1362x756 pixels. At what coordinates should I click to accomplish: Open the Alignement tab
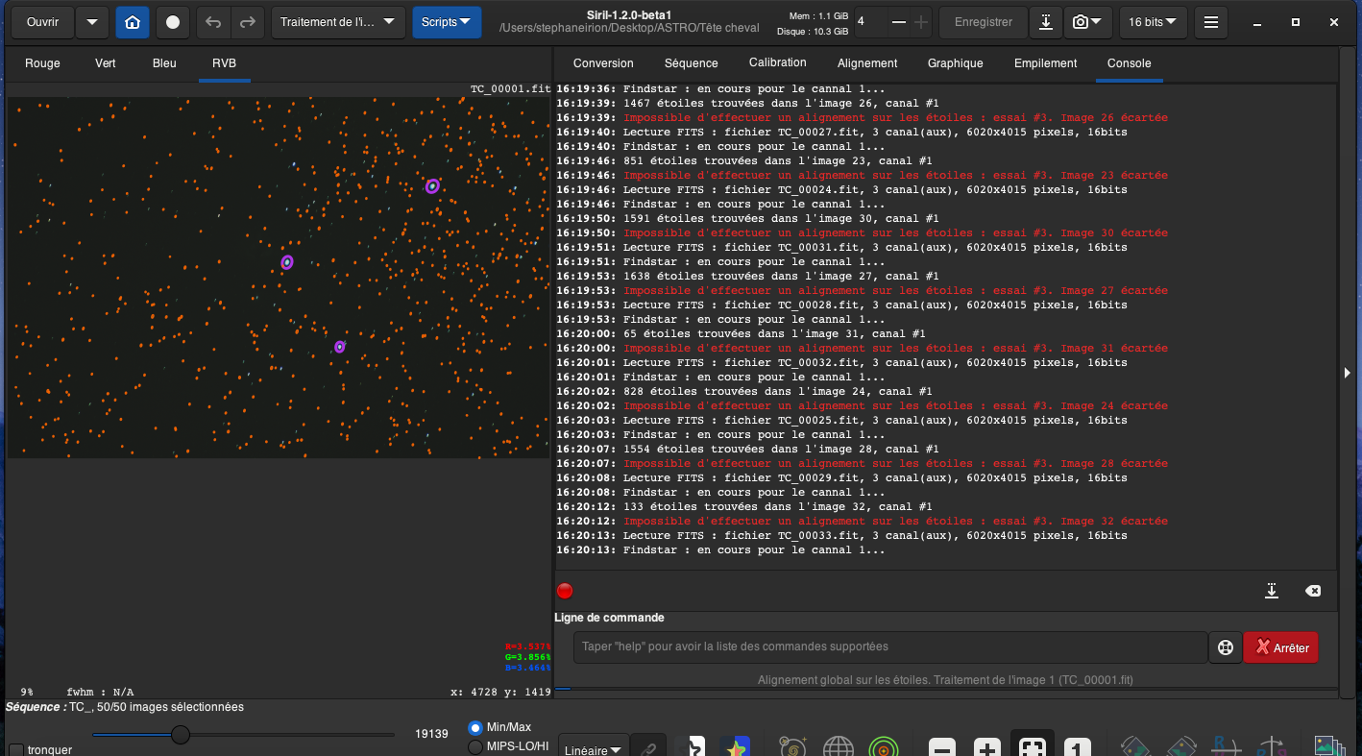click(x=867, y=63)
